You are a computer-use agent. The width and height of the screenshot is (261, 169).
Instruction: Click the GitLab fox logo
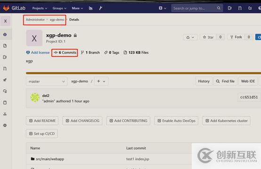(x=6, y=8)
